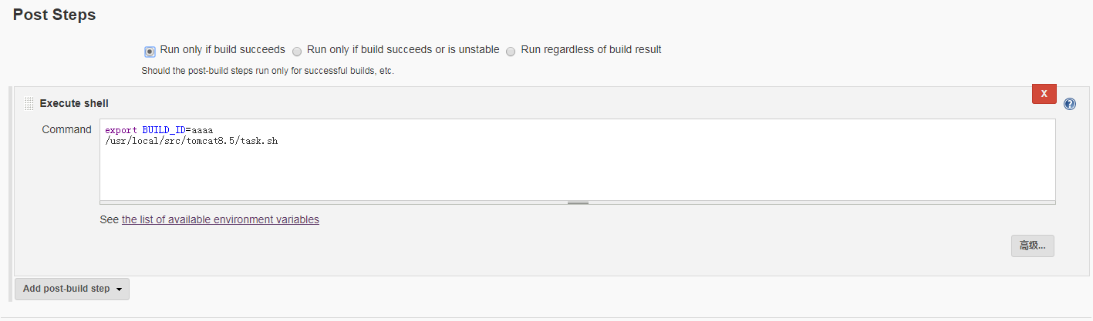
Task: Click the "Should the post-build steps run" hint text
Action: point(268,71)
